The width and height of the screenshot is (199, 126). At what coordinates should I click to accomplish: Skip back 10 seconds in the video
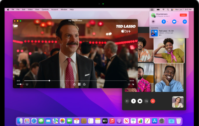pos(74,84)
